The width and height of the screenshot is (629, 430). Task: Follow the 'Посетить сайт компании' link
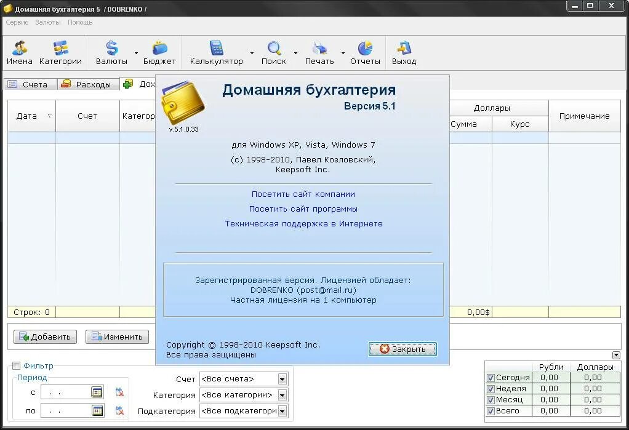pos(303,194)
